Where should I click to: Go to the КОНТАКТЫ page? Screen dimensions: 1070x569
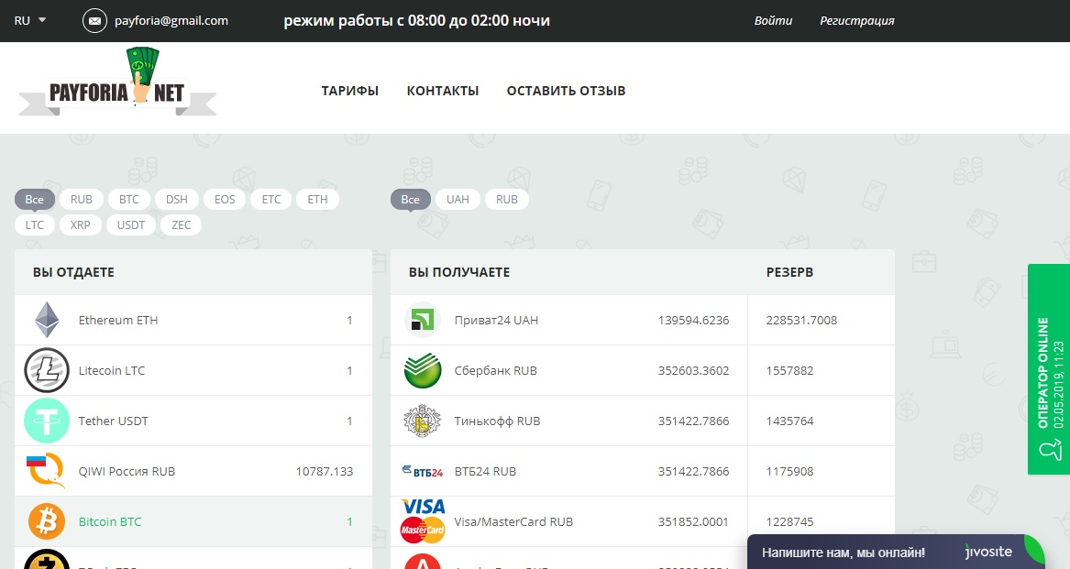coord(443,91)
